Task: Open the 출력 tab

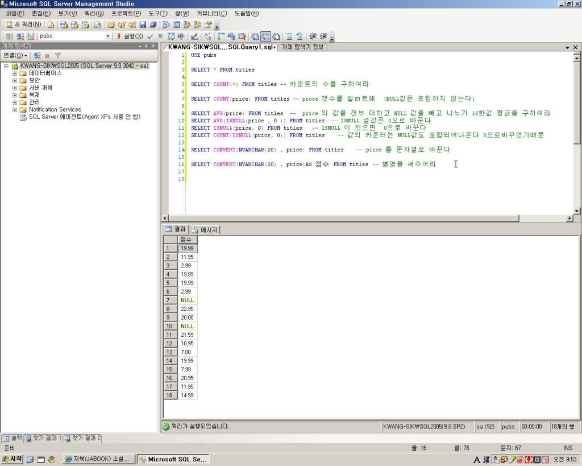Action: 13,438
